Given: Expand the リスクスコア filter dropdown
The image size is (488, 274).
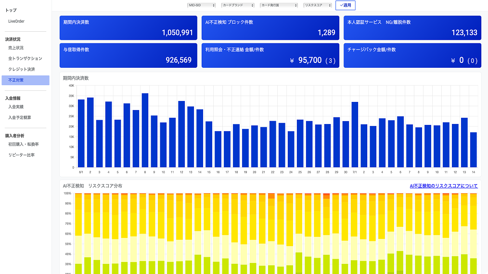Looking at the screenshot, I should [318, 5].
